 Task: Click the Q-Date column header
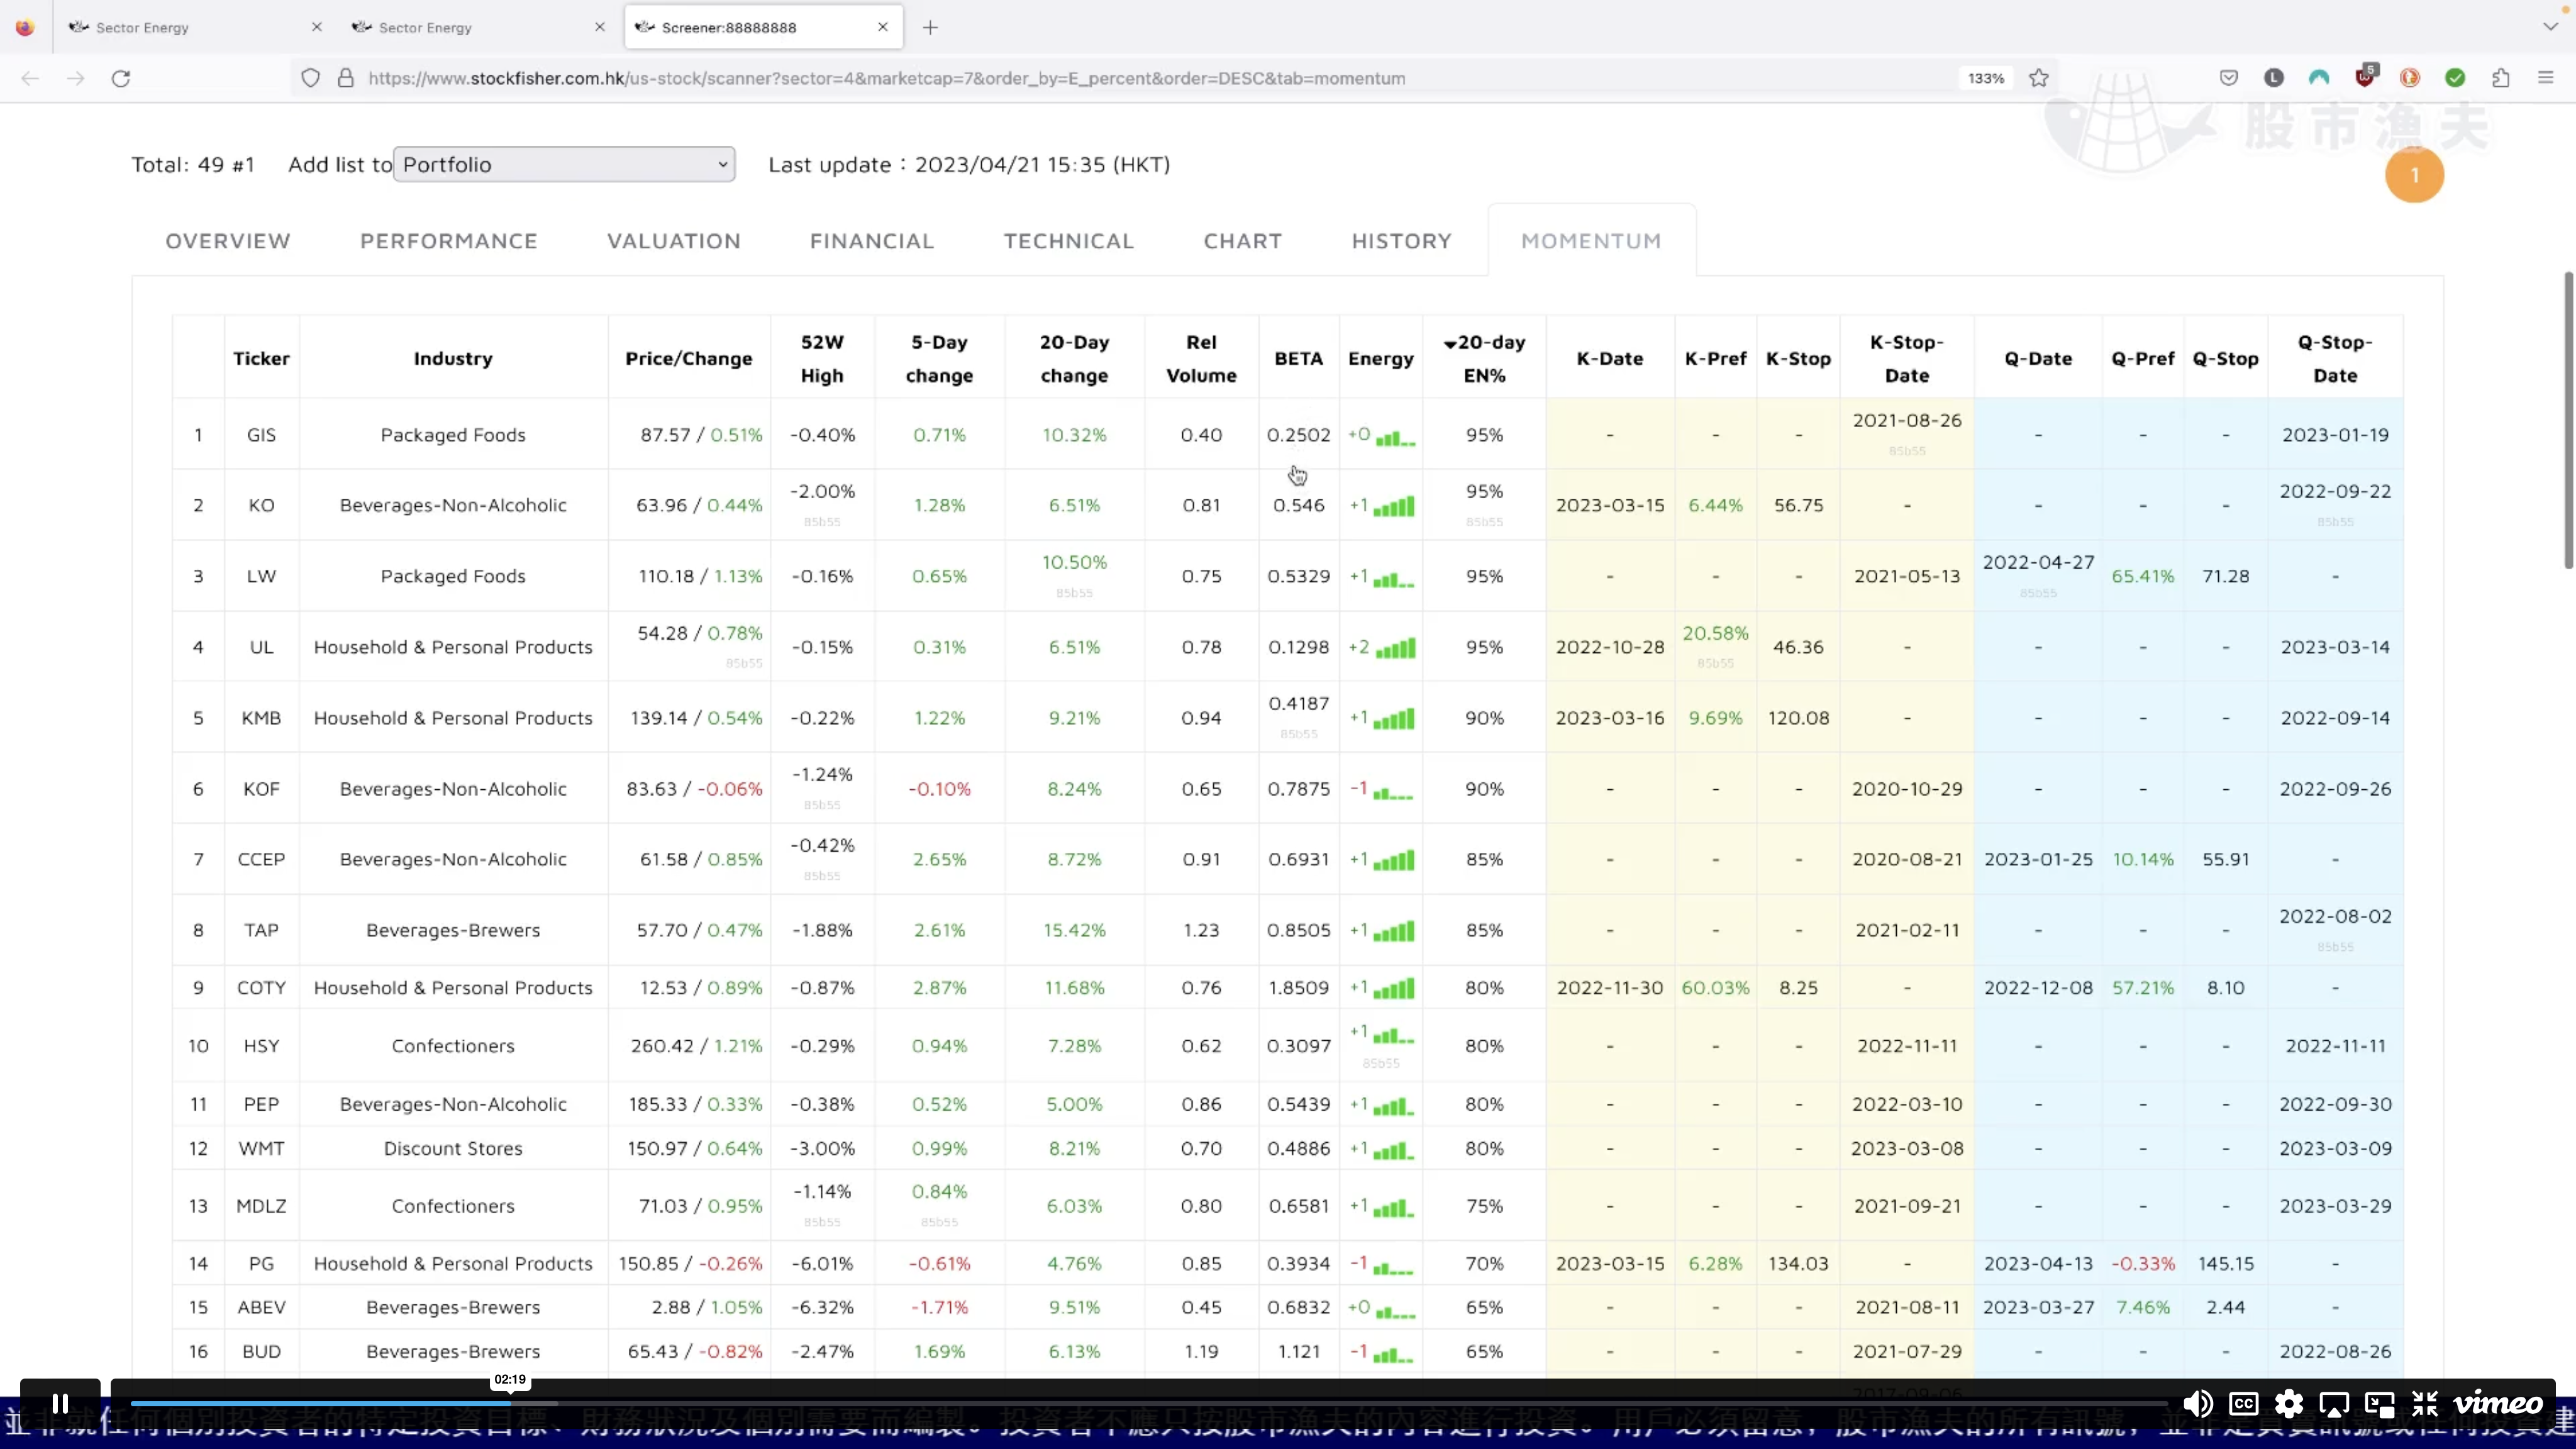2038,358
